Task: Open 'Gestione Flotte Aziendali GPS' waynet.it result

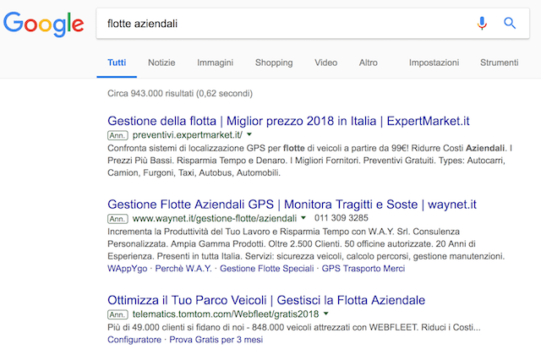Action: point(292,205)
